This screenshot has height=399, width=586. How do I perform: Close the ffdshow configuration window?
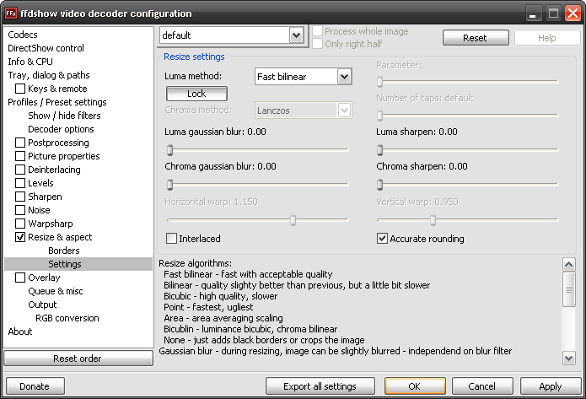click(573, 13)
